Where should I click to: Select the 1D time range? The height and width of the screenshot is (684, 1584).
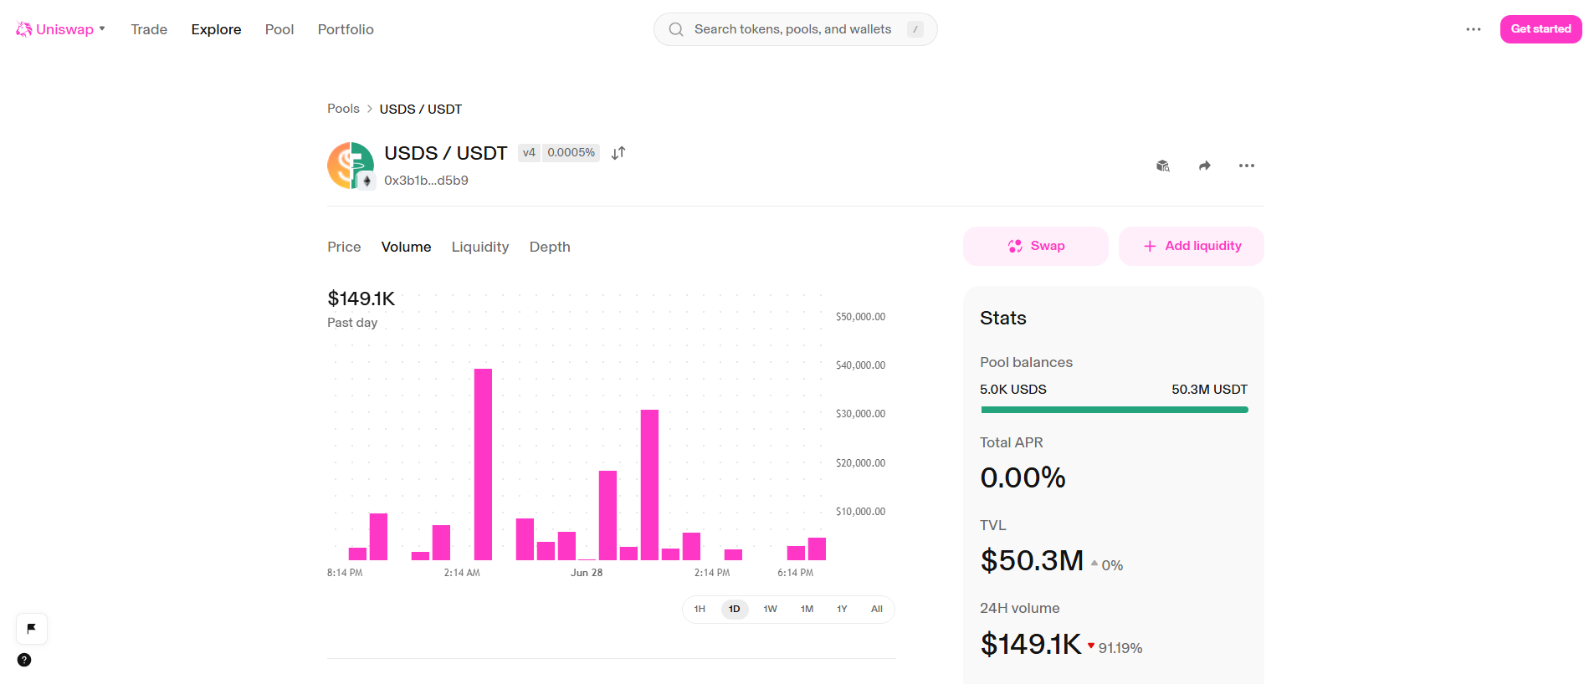735,609
